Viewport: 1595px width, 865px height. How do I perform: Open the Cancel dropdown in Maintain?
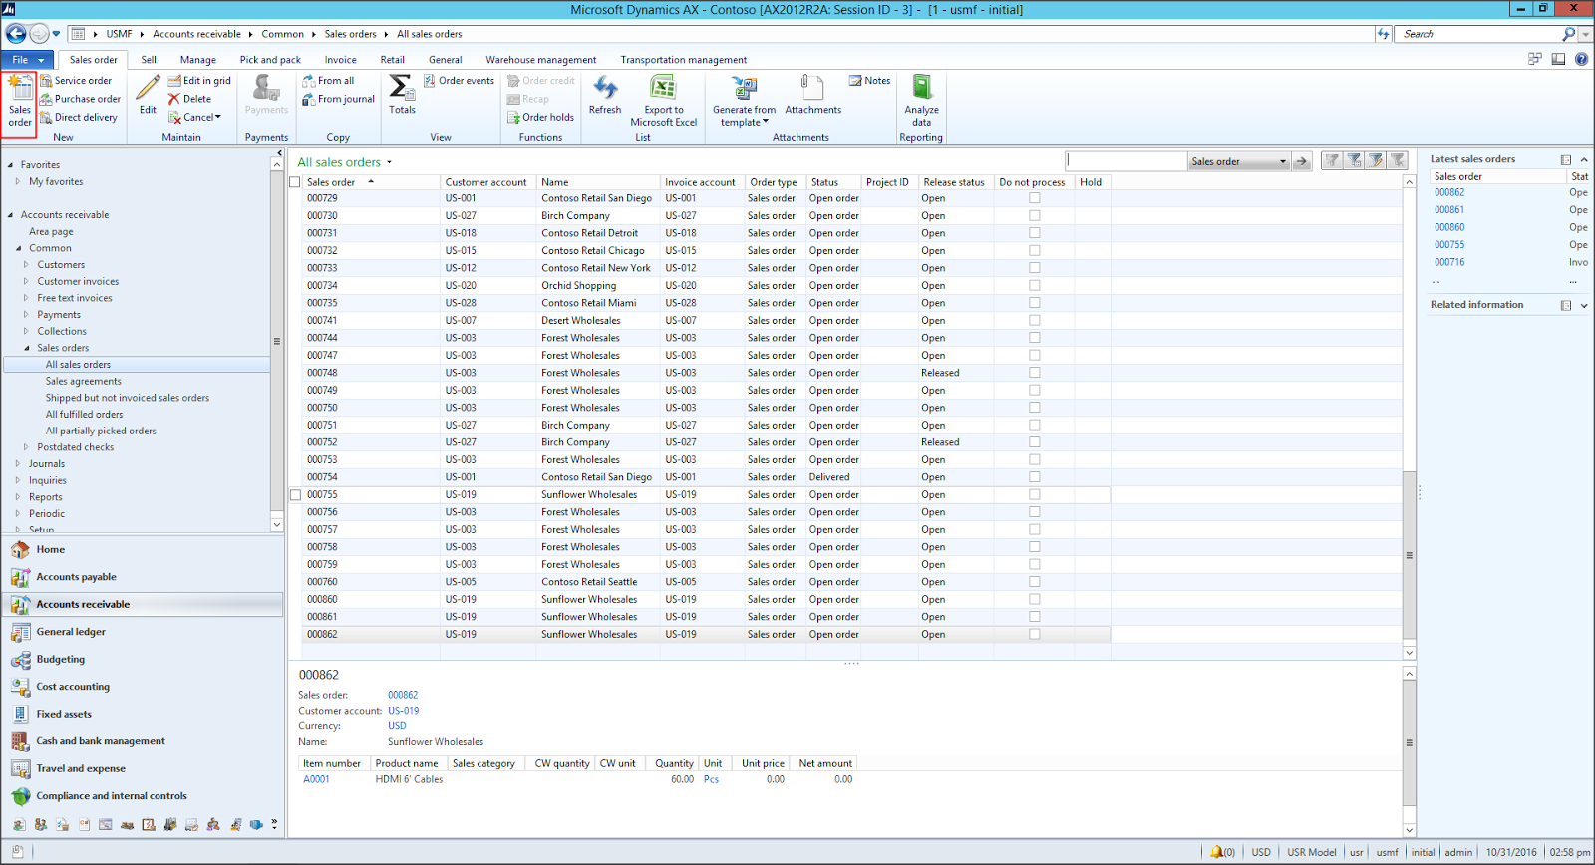click(x=195, y=117)
